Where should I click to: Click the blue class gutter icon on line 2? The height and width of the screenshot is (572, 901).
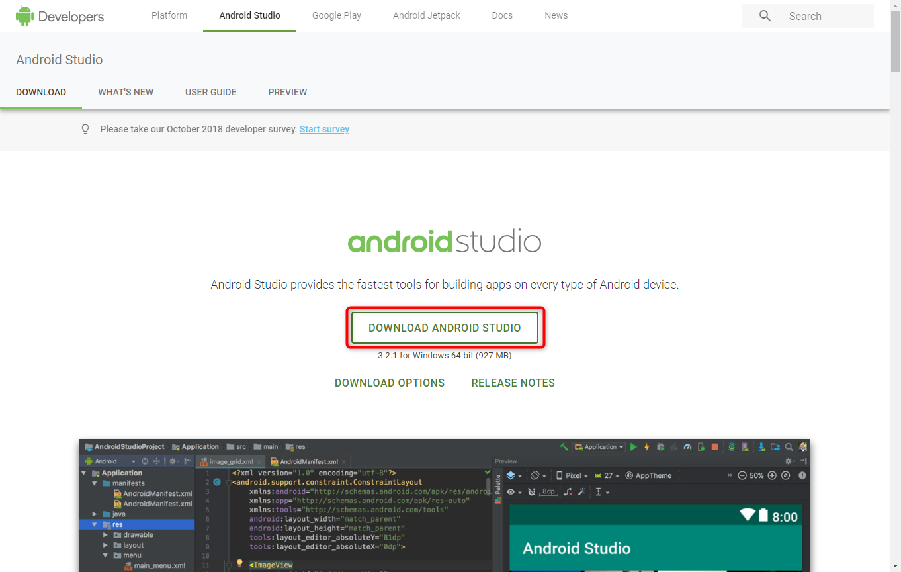coord(217,482)
